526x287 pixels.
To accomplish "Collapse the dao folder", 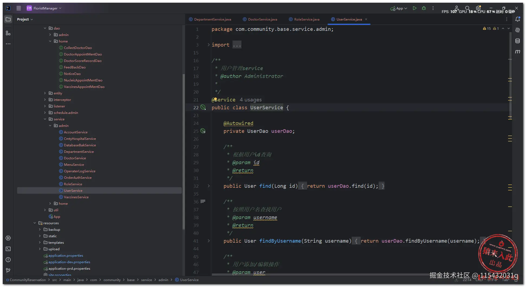I will point(45,28).
